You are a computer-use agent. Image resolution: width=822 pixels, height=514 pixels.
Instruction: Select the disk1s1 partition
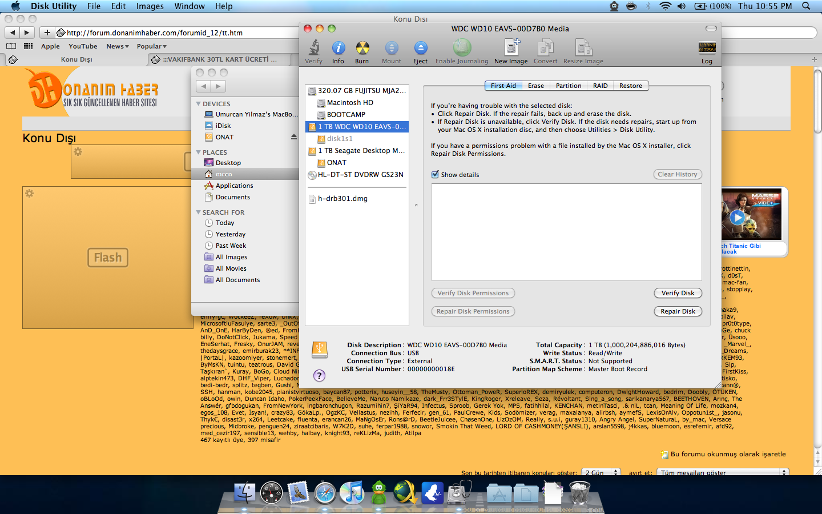357,138
